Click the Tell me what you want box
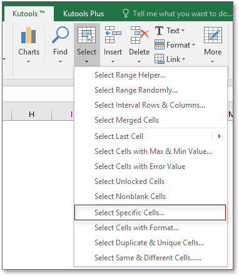Image resolution: width=239 pixels, height=276 pixels. [x=183, y=14]
